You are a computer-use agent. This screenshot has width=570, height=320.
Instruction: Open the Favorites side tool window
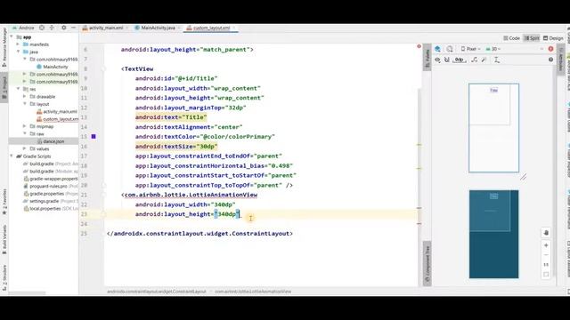[x=4, y=202]
